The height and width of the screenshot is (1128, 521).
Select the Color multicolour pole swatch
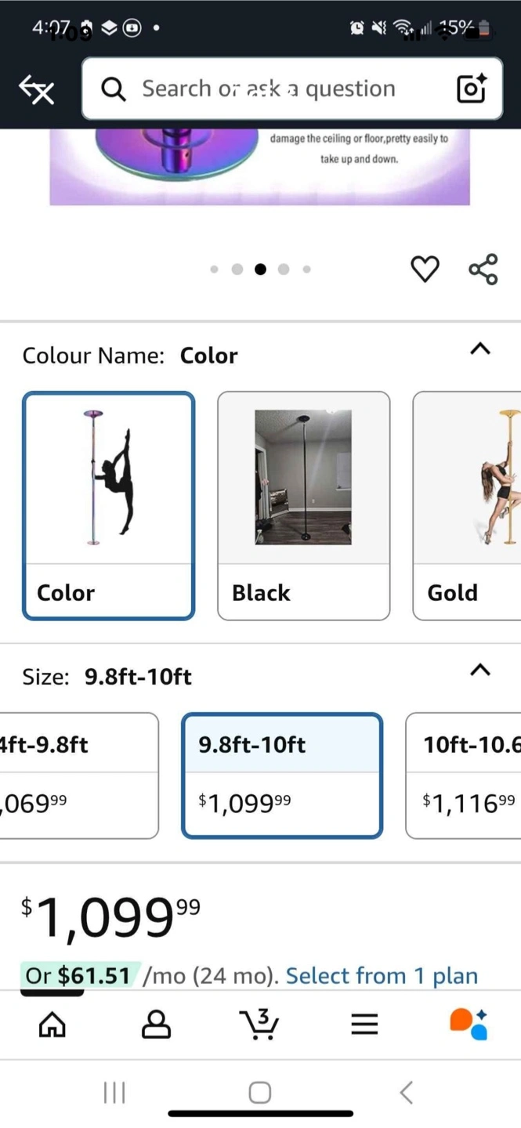pos(108,505)
